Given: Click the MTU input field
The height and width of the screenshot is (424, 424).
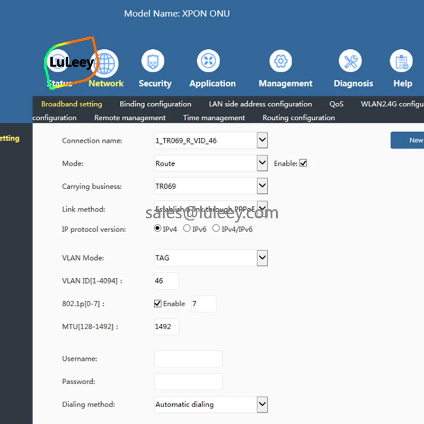Looking at the screenshot, I should tap(166, 326).
